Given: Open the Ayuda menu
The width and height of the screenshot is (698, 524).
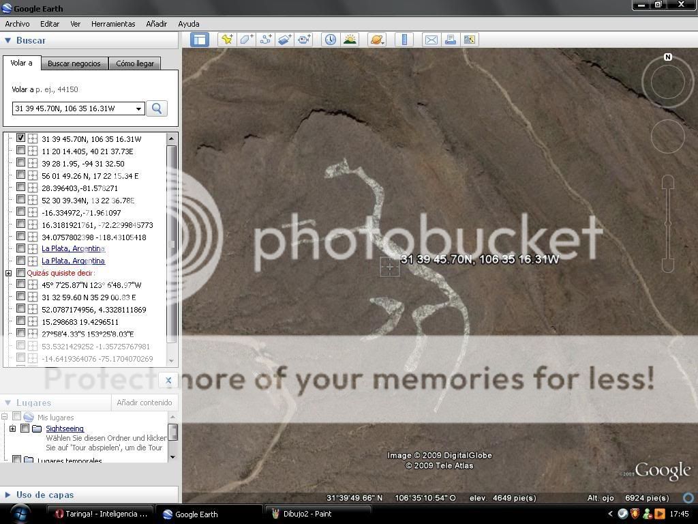Looking at the screenshot, I should pos(188,24).
